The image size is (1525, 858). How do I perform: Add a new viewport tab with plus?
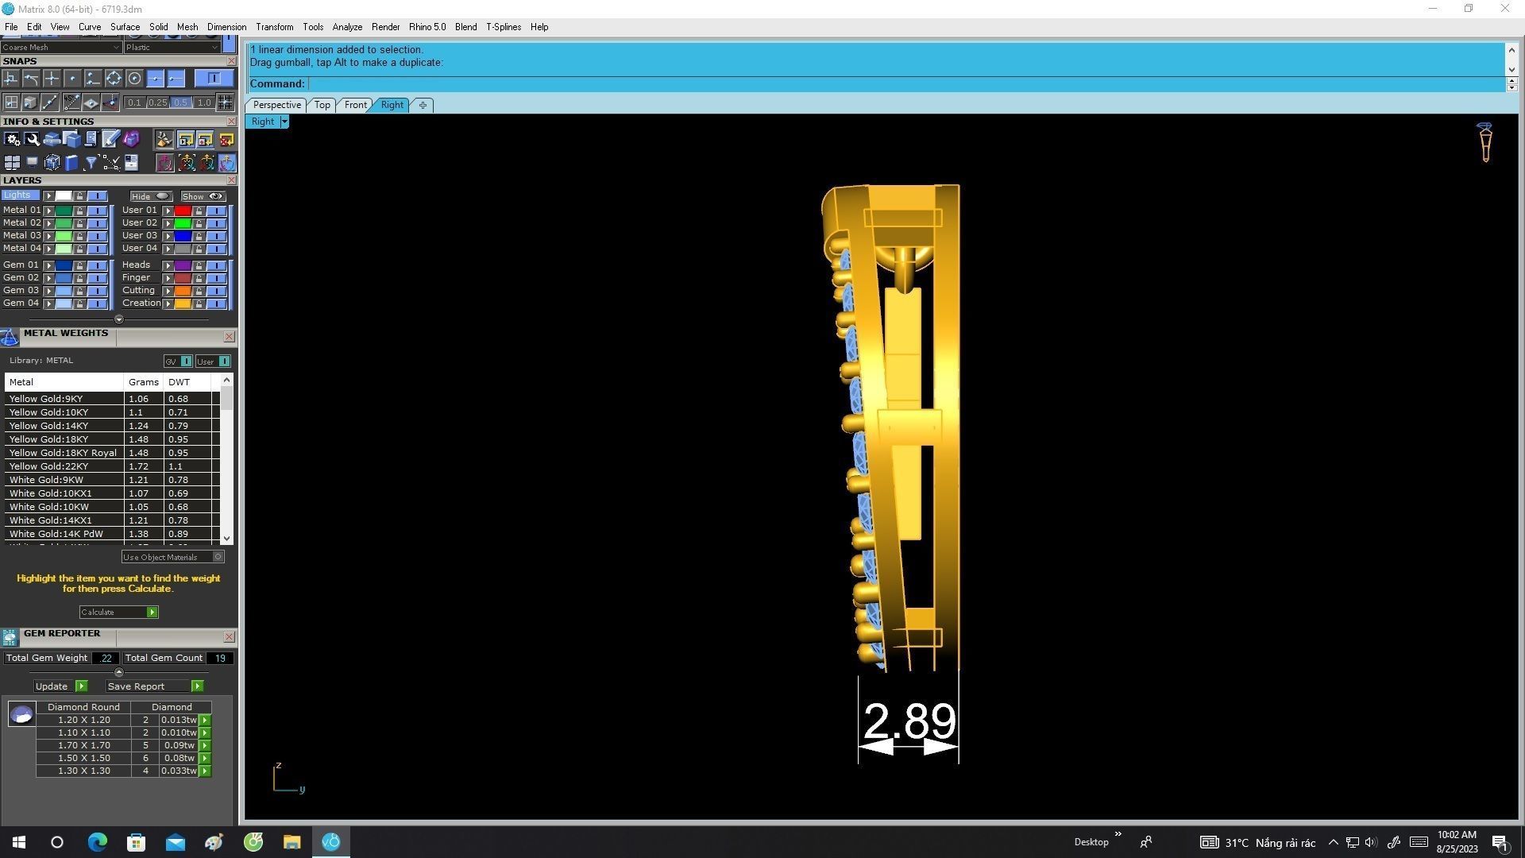(x=423, y=105)
